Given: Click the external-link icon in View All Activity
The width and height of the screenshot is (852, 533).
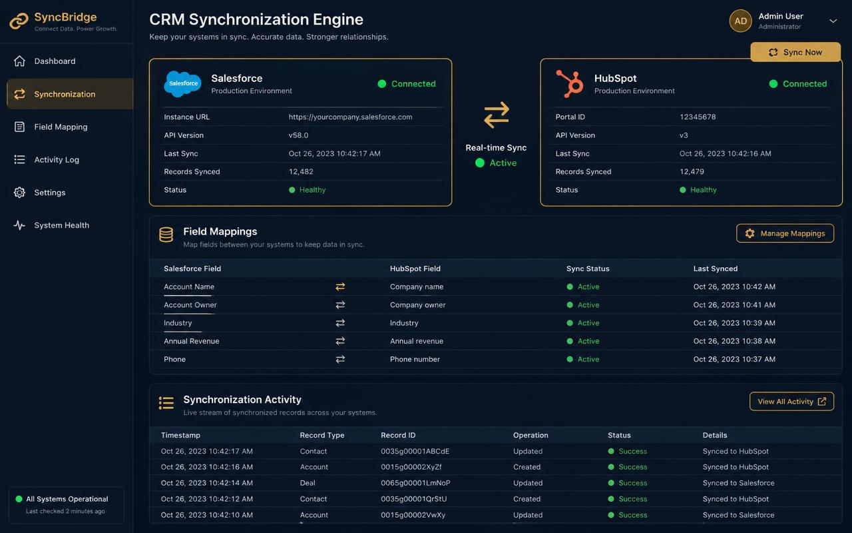Looking at the screenshot, I should (x=822, y=401).
